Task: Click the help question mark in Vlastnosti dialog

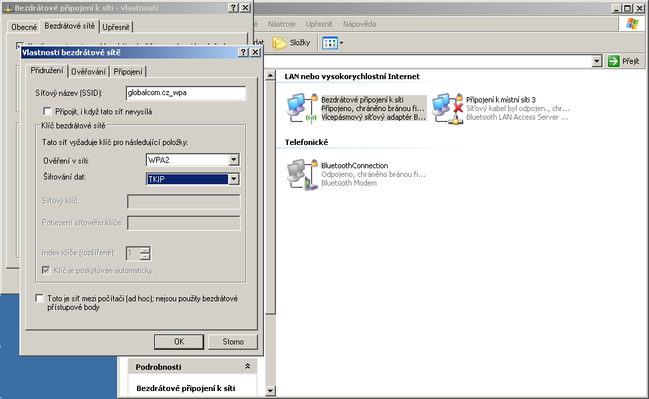Action: [243, 52]
